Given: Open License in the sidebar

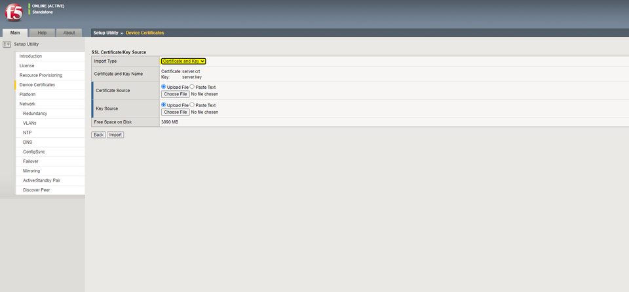Looking at the screenshot, I should coord(27,66).
